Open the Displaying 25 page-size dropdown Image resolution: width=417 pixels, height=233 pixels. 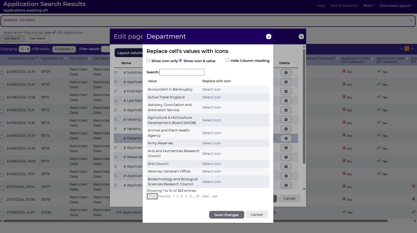[x=25, y=49]
